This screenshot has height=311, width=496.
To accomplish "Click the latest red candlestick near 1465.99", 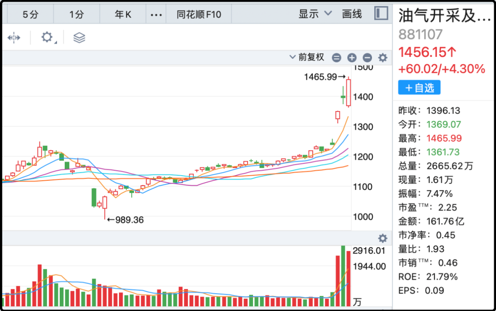I will tap(349, 93).
